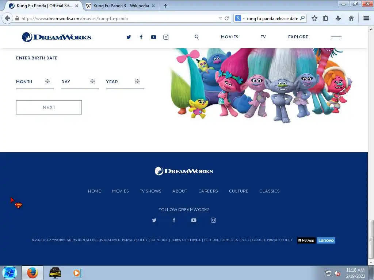The width and height of the screenshot is (374, 280).
Task: Click the DreamWorks logo in the header
Action: click(x=57, y=37)
